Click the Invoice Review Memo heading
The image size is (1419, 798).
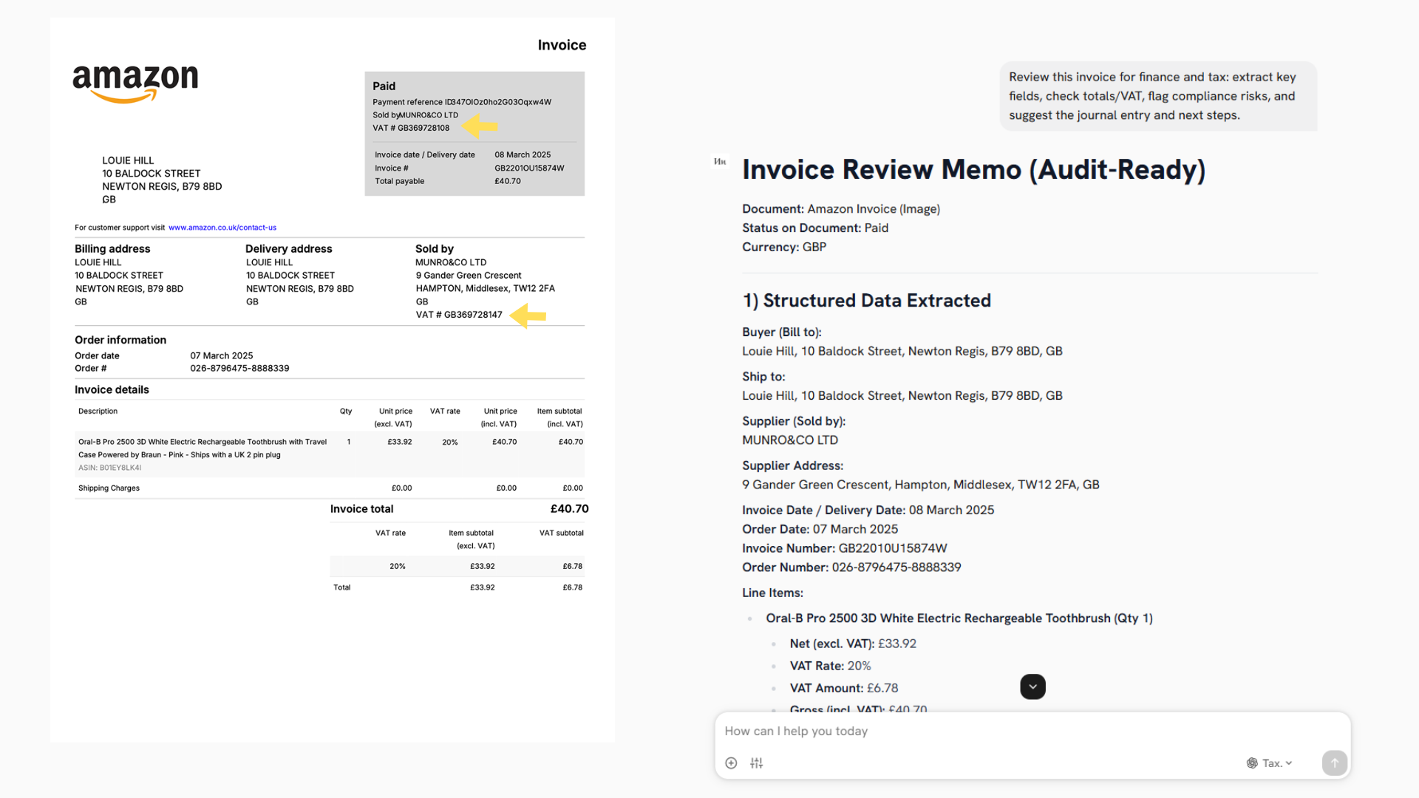coord(973,170)
